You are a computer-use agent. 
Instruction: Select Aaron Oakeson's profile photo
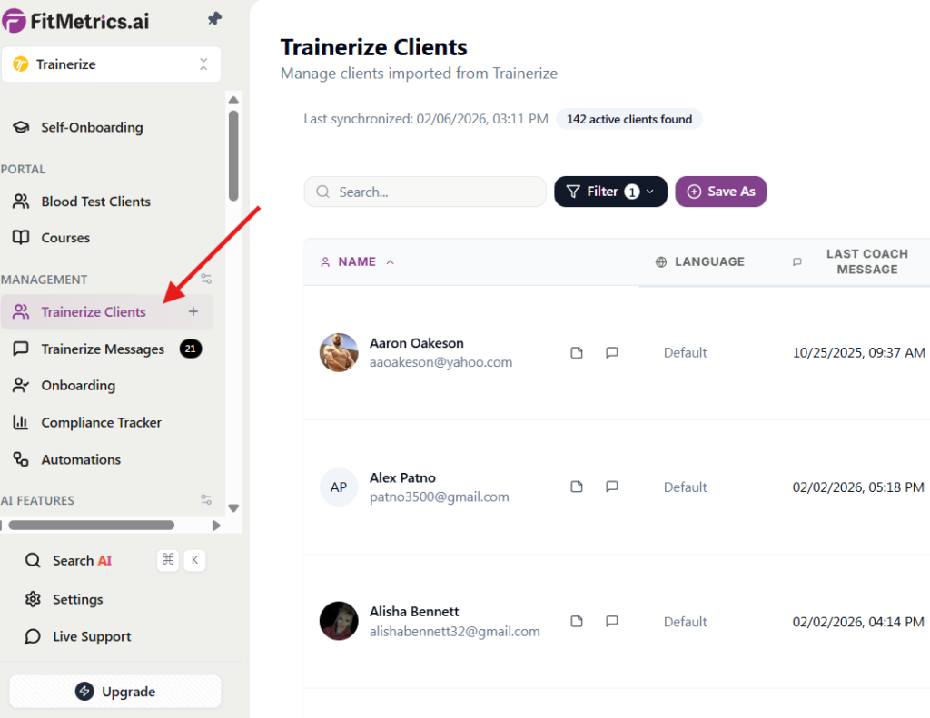click(x=339, y=352)
